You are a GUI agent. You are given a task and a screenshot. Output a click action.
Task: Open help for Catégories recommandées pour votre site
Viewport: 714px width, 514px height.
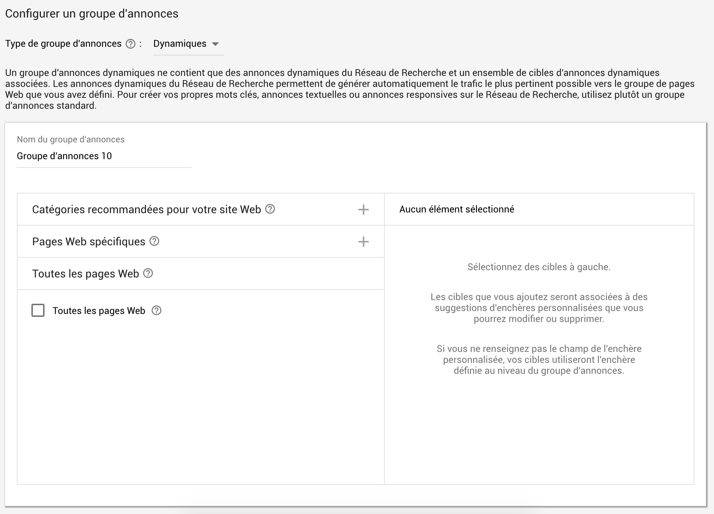[270, 209]
